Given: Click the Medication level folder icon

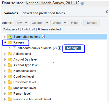Looking at the screenshot, I should pos(10,88).
